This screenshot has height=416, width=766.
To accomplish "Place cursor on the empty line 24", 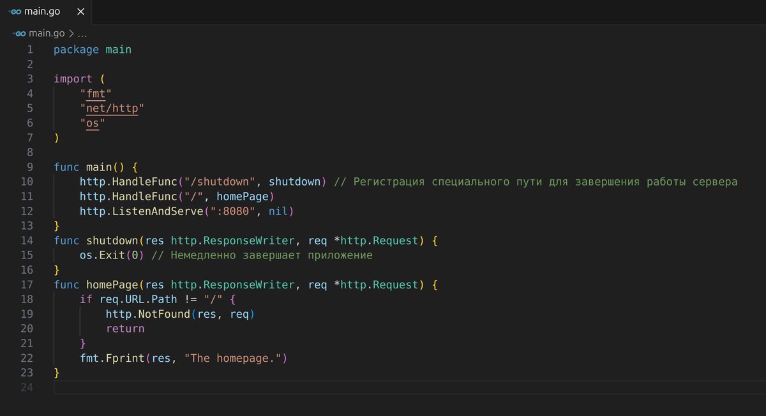I will [x=255, y=387].
